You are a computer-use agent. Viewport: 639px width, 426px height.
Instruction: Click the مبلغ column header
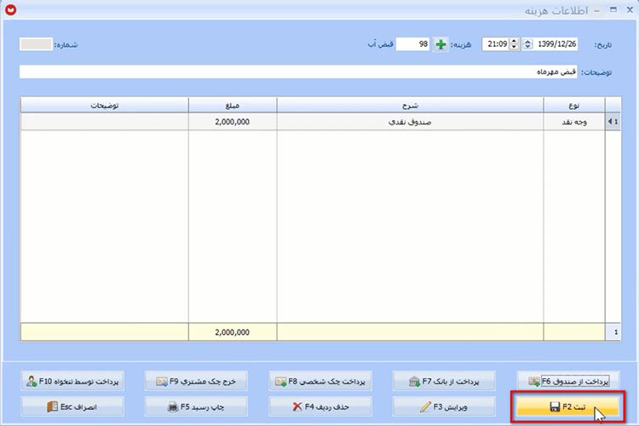(233, 105)
